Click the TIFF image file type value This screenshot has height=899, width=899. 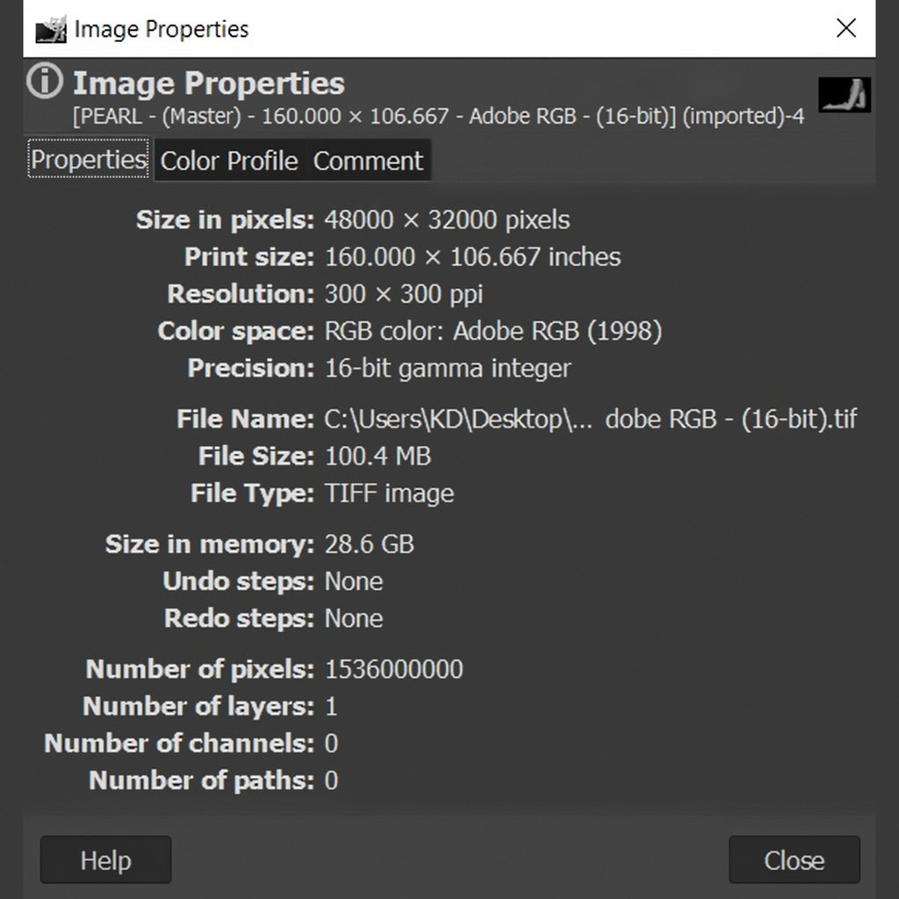click(x=389, y=493)
